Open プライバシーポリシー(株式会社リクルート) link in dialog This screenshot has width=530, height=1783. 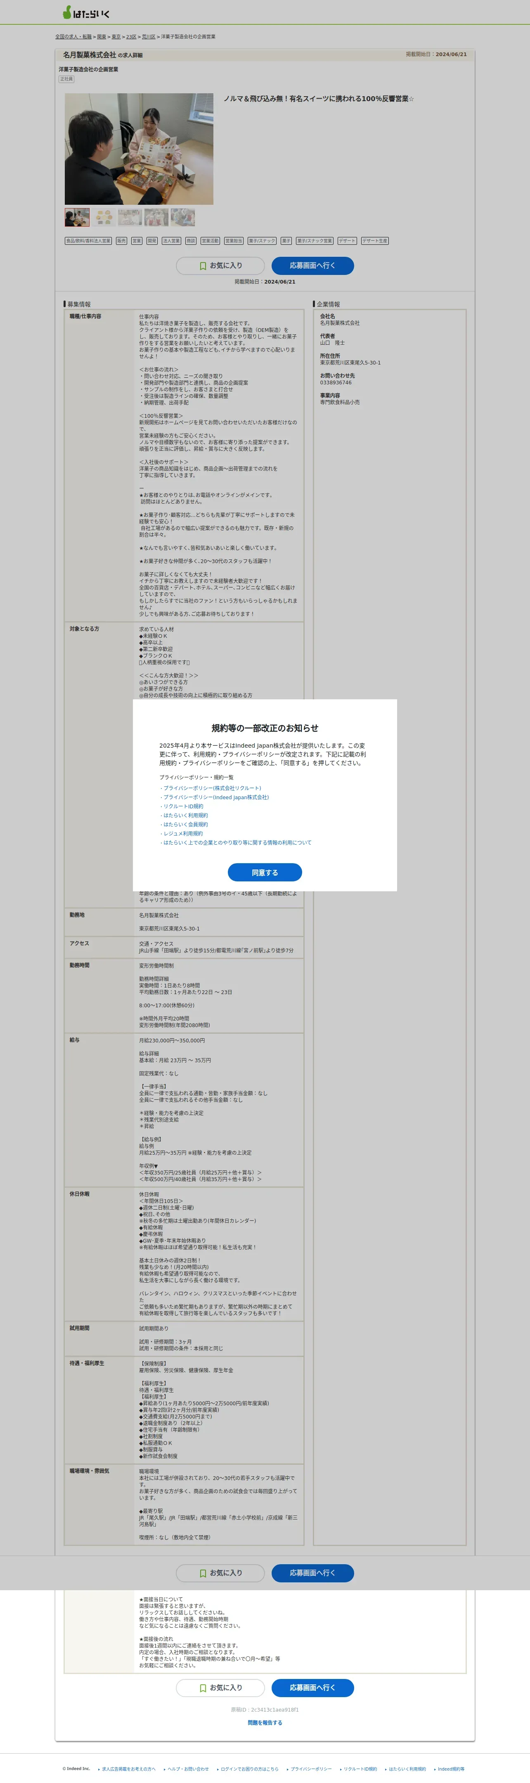pos(212,788)
